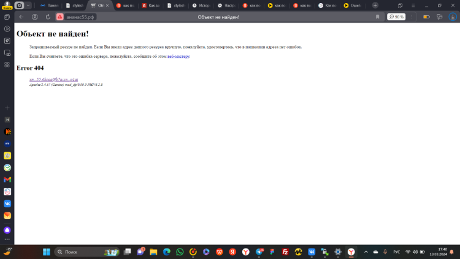Open WhatsApp from the taskbar

(x=180, y=252)
